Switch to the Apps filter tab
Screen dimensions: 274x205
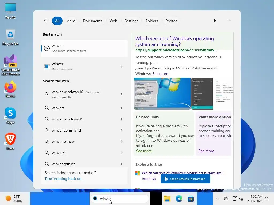(71, 21)
